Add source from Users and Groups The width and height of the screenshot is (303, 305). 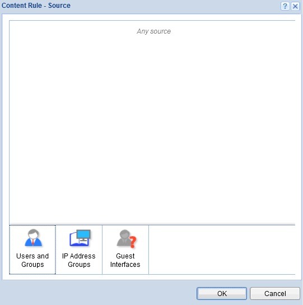(32, 249)
